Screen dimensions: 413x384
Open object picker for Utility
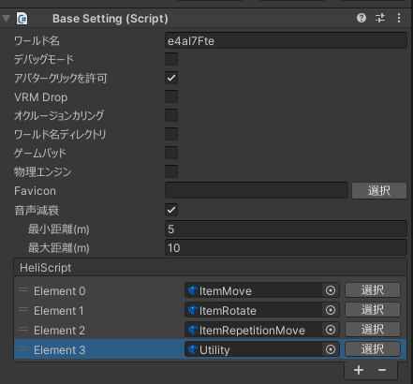point(331,349)
